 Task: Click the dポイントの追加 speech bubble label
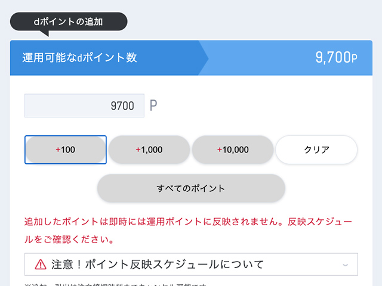coord(69,21)
